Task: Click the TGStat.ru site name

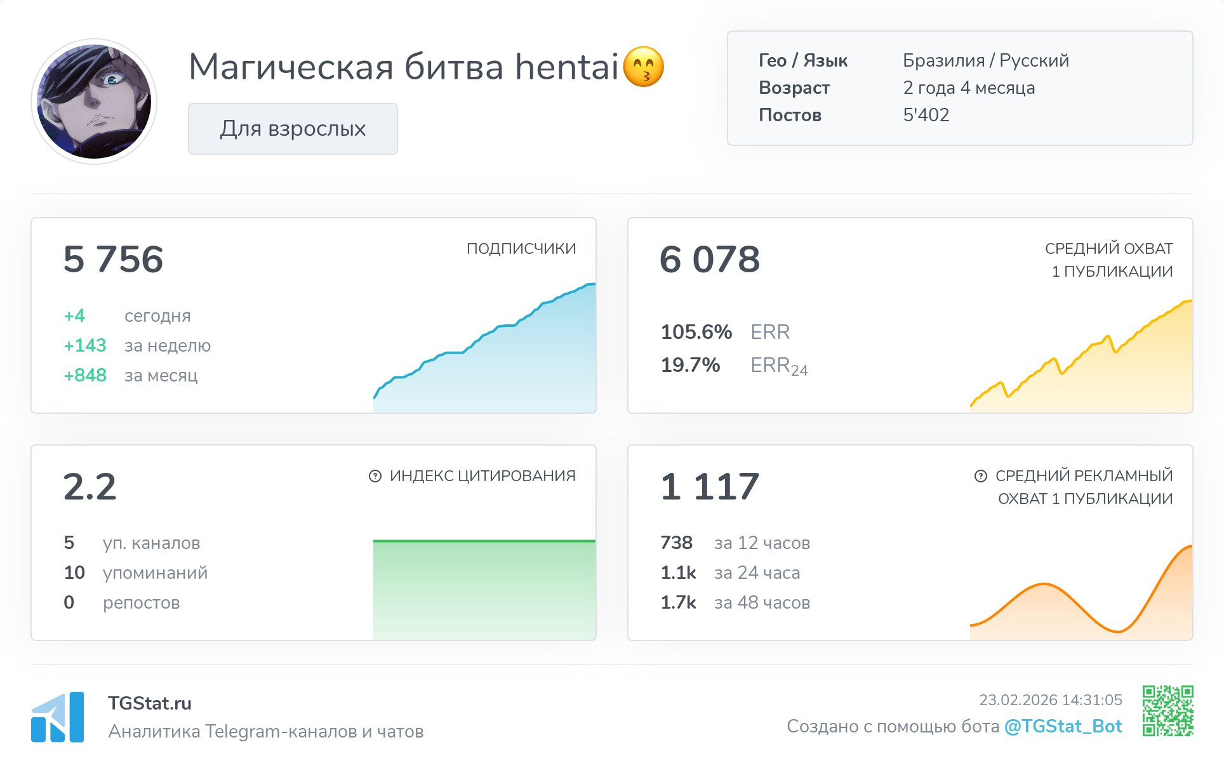Action: pyautogui.click(x=150, y=703)
